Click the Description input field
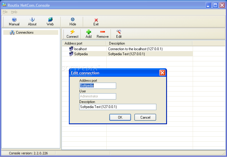Screen dimensions: 227x157 pos(118,107)
